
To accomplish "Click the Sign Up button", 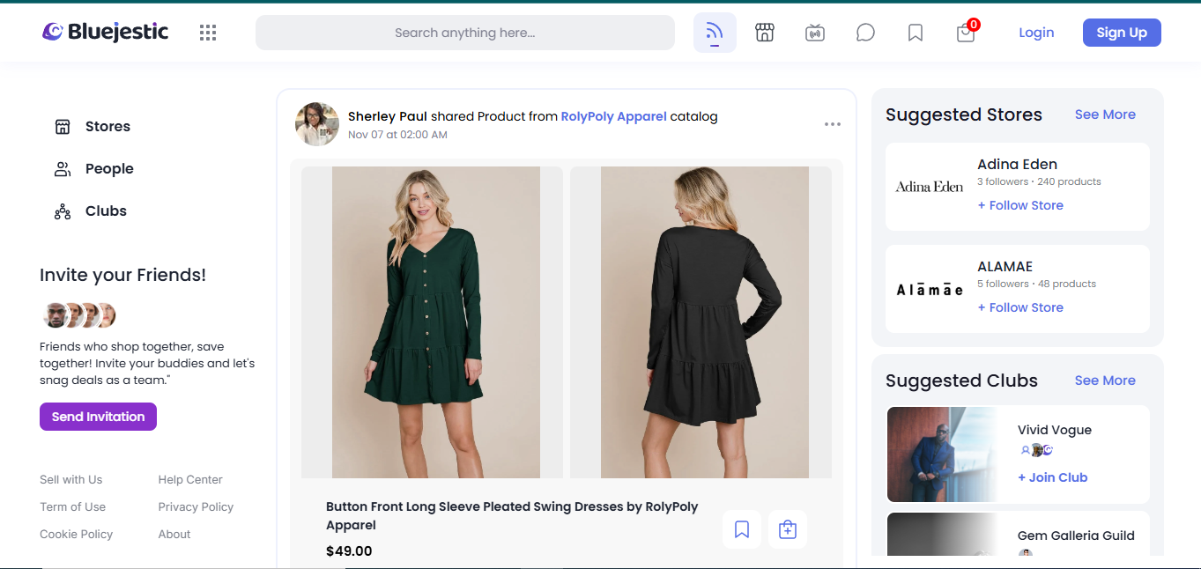I will tap(1122, 33).
